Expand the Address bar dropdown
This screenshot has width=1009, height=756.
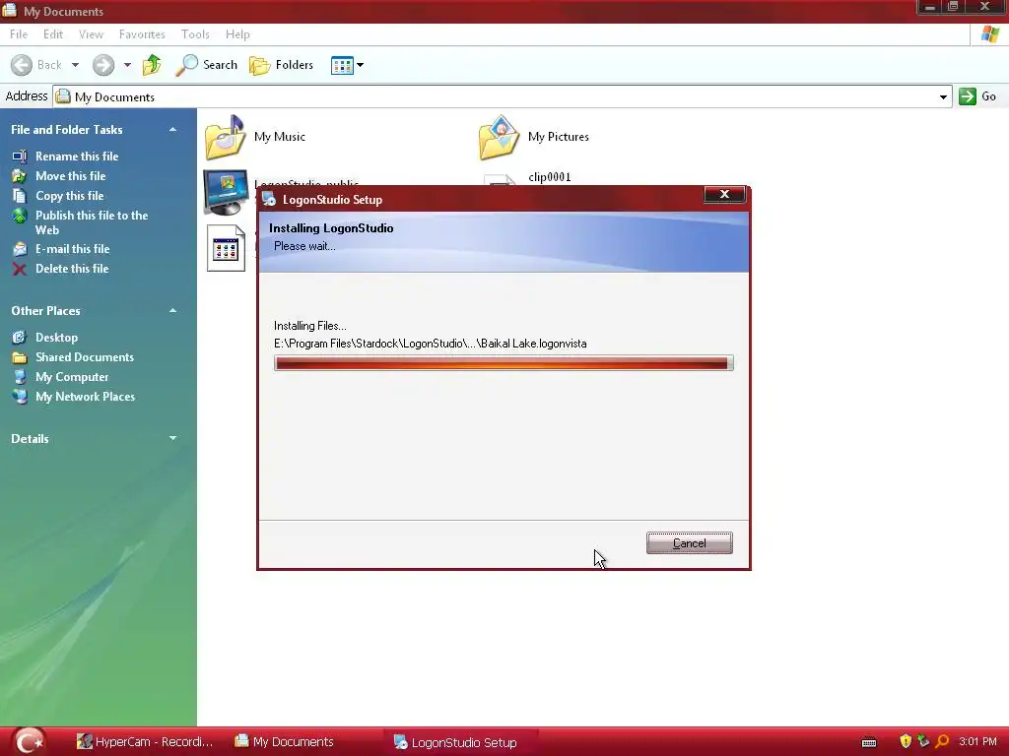[x=943, y=97]
